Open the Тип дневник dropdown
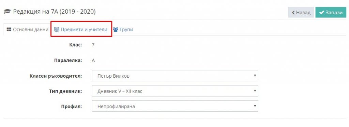349x127 pixels. [x=175, y=91]
